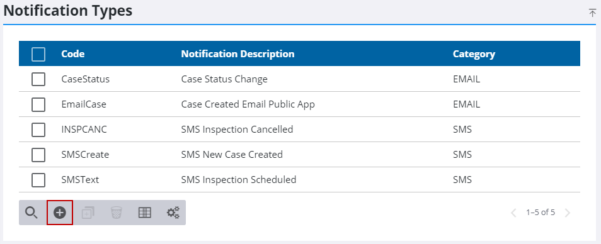Collapse the Notification Types panel

592,12
